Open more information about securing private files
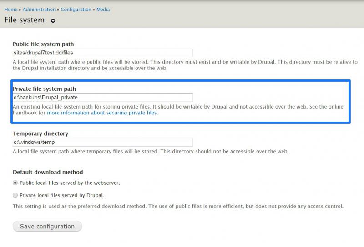Screen dimensions: 364x247 coord(102,113)
